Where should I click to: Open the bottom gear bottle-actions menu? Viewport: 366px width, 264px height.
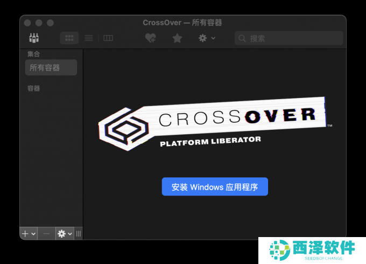coord(65,233)
